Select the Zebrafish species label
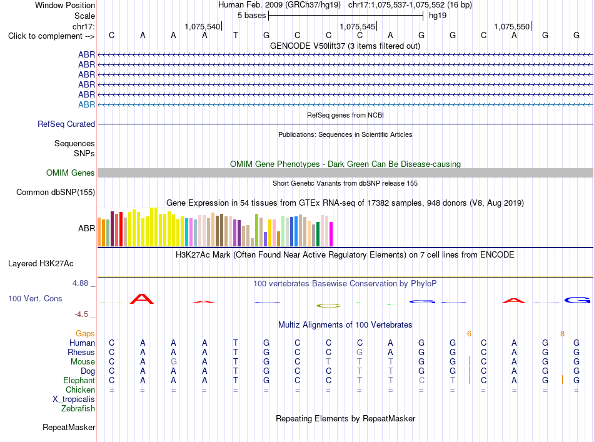594x442 pixels. pos(78,409)
